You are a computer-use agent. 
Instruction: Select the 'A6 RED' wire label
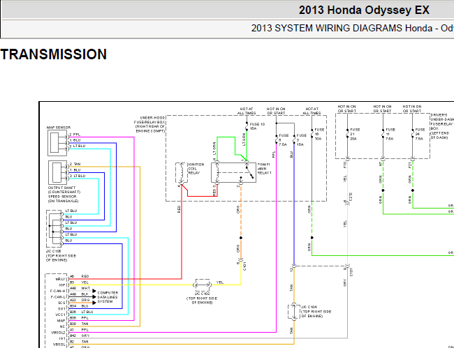pos(80,277)
